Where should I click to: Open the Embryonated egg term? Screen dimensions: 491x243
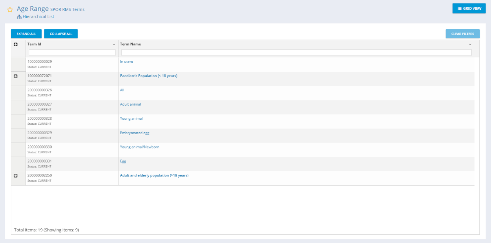tap(135, 133)
